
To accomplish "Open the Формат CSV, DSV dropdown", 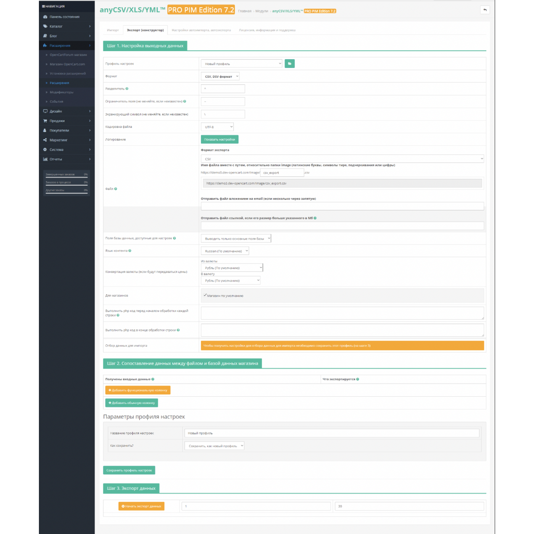I will pyautogui.click(x=220, y=77).
